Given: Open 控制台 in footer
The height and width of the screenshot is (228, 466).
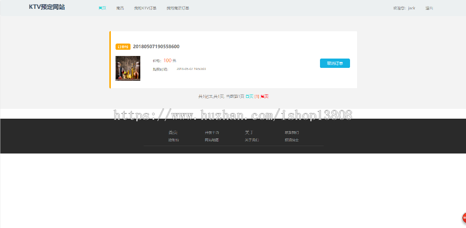Looking at the screenshot, I should coord(174,140).
